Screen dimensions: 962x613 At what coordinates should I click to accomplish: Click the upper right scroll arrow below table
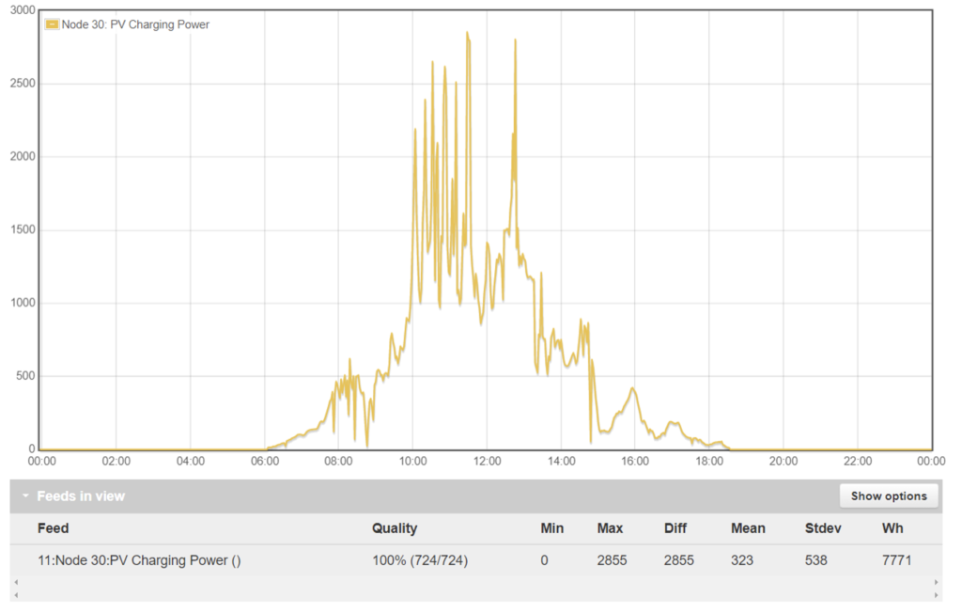click(x=937, y=583)
